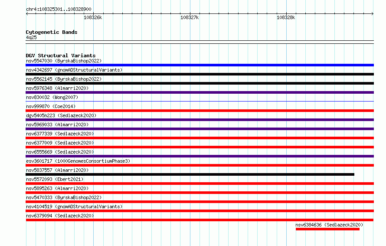
Task: Click nsv6384636 (Sedlazeck2020) label
Action: 329,225
